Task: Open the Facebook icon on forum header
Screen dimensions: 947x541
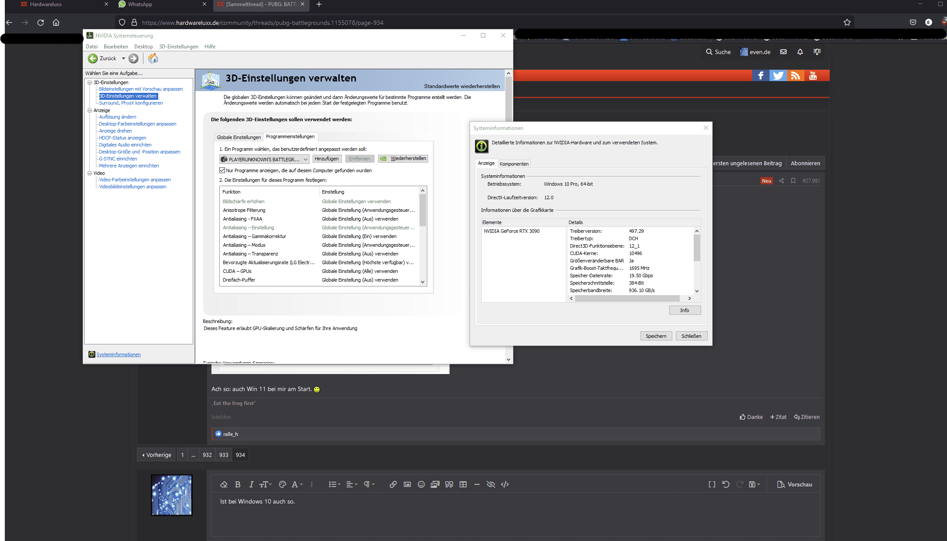Action: 760,75
